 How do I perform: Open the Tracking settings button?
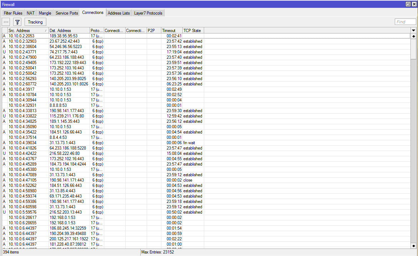coord(35,22)
